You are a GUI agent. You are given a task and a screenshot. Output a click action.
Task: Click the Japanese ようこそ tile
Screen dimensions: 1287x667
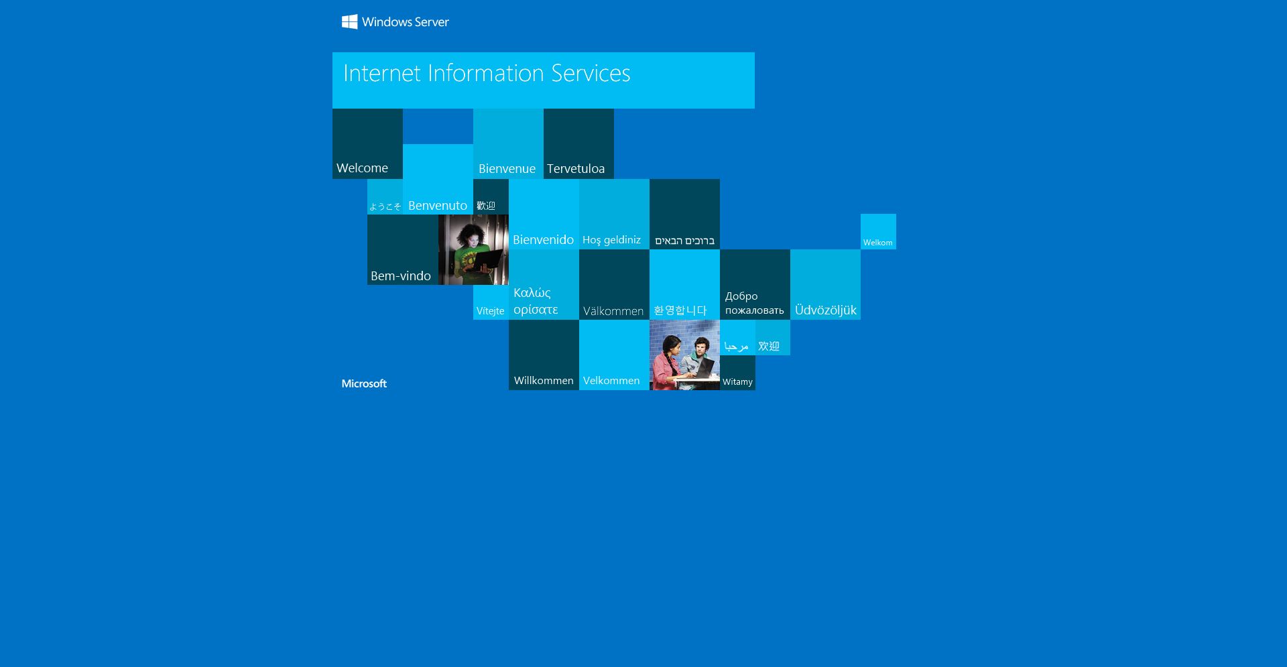[x=385, y=198]
